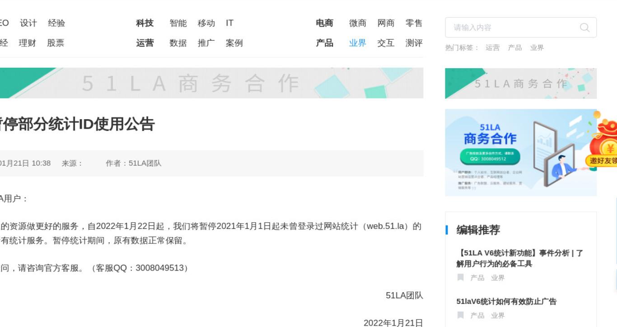Screen dimensions: 617x327
Task: Open the IT navigation item
Action: click(230, 23)
